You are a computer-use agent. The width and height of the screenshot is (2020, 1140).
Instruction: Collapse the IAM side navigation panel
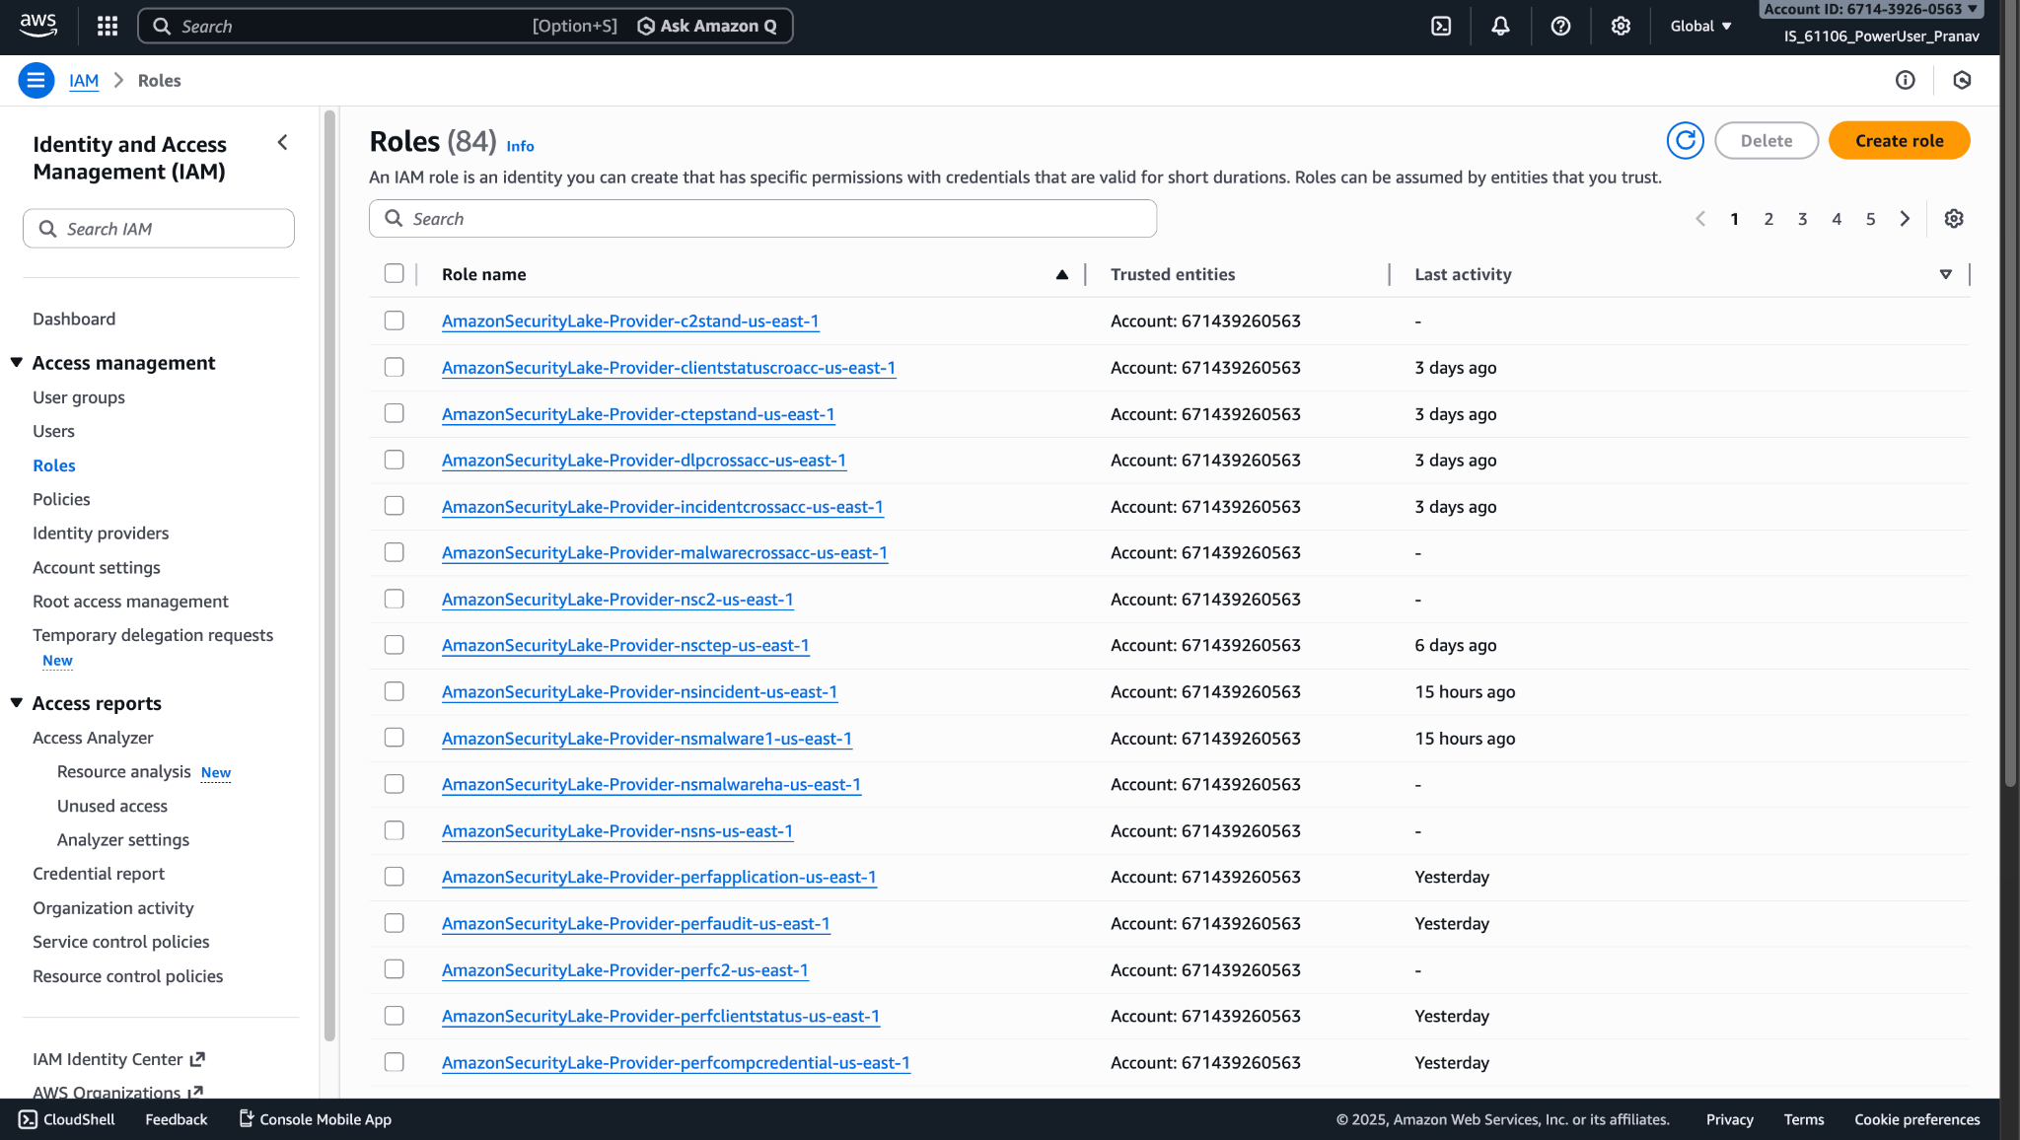(283, 143)
